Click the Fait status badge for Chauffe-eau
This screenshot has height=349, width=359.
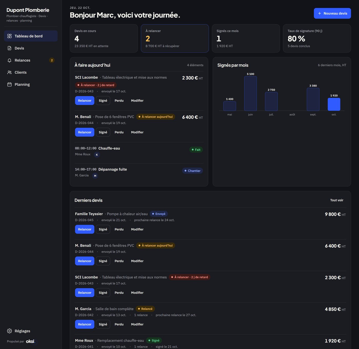(196, 150)
